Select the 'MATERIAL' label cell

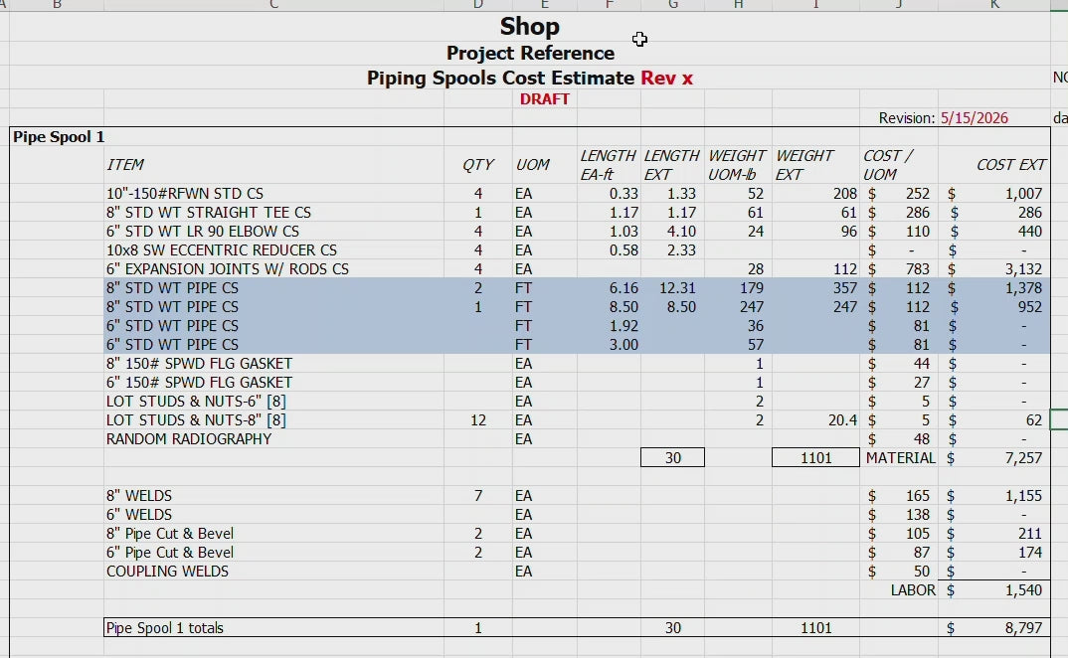(901, 458)
